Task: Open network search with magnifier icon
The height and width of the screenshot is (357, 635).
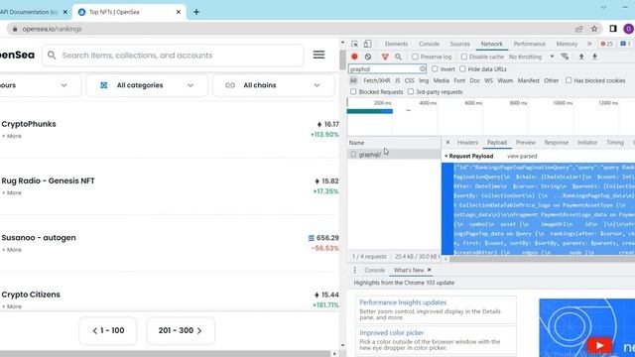Action: pyautogui.click(x=399, y=57)
